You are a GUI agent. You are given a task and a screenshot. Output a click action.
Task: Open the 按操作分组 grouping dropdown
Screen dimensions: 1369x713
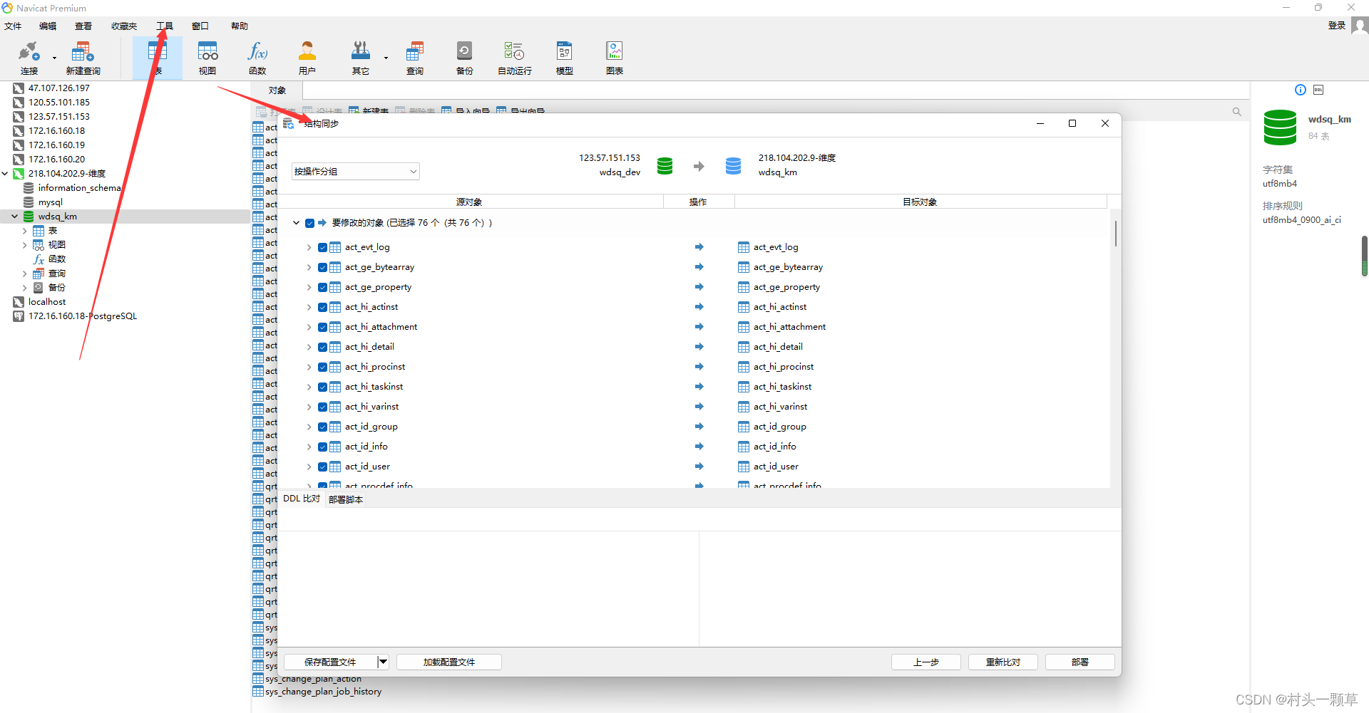[x=356, y=172]
